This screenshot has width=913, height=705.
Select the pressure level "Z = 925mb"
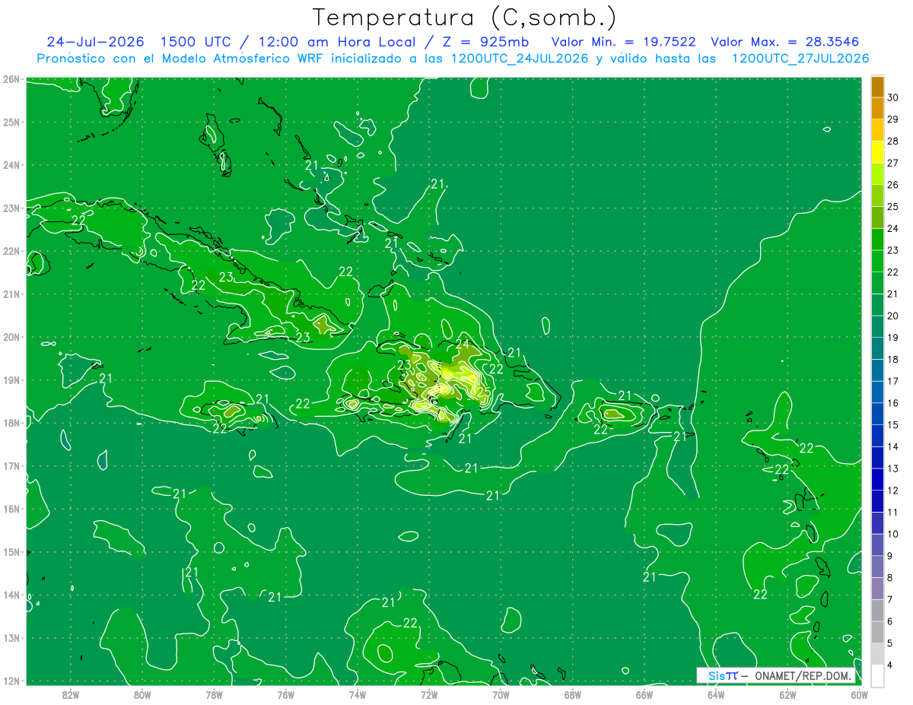479,42
